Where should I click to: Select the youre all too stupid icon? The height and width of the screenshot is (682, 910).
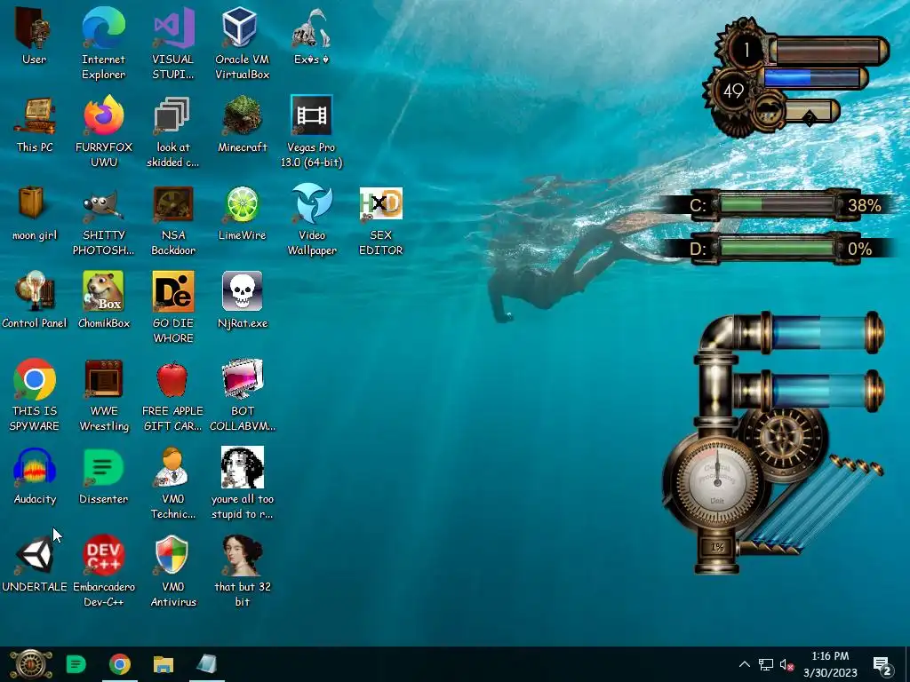(x=243, y=483)
